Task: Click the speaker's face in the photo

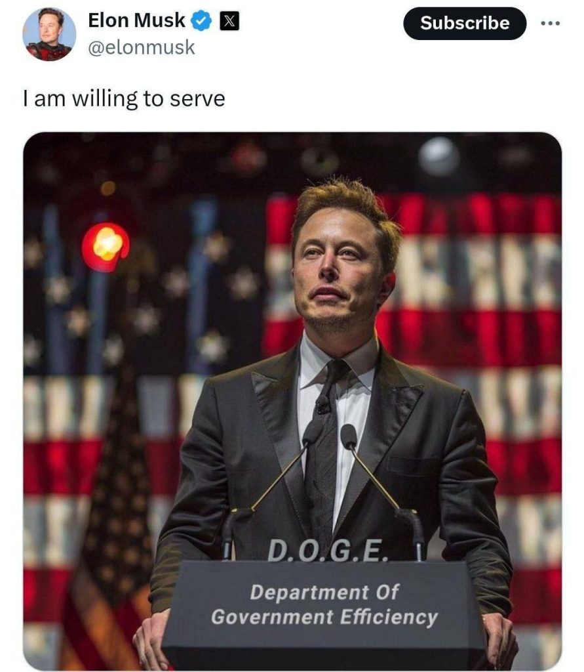Action: click(337, 270)
